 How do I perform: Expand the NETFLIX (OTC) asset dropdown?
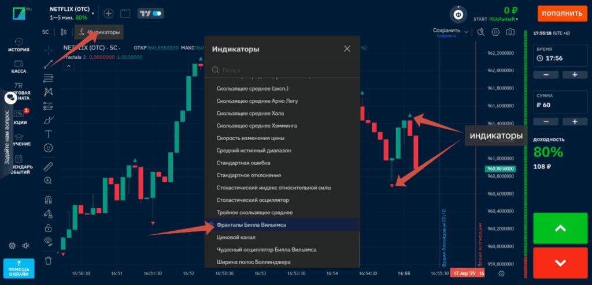[92, 13]
